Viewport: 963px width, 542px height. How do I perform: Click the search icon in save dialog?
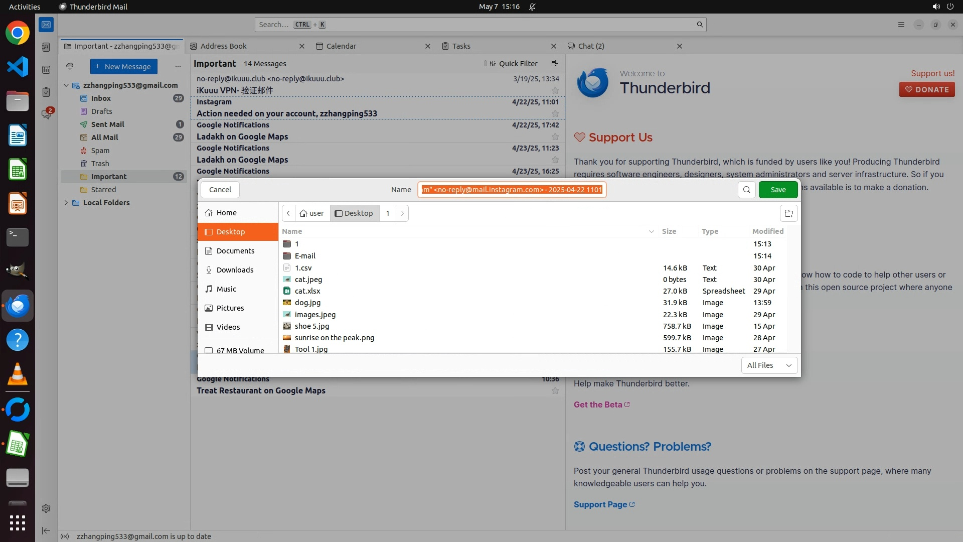point(746,190)
